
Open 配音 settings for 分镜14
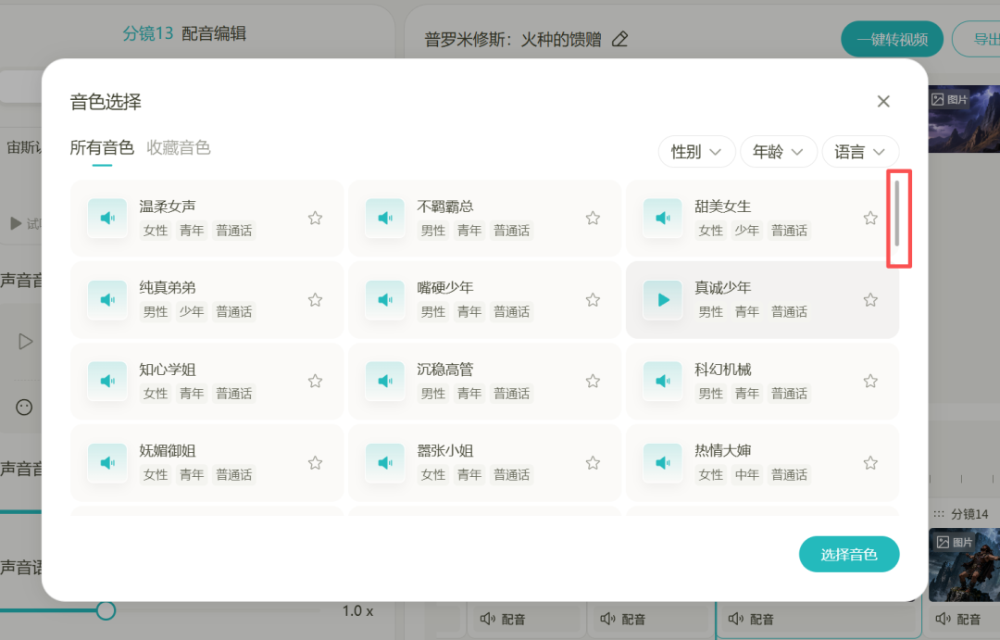click(967, 619)
